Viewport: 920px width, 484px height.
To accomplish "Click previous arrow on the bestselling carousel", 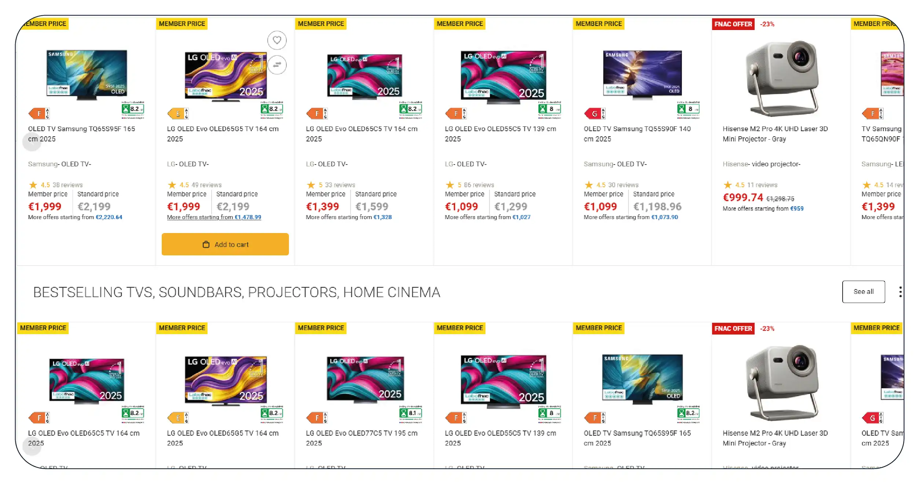I will [32, 446].
